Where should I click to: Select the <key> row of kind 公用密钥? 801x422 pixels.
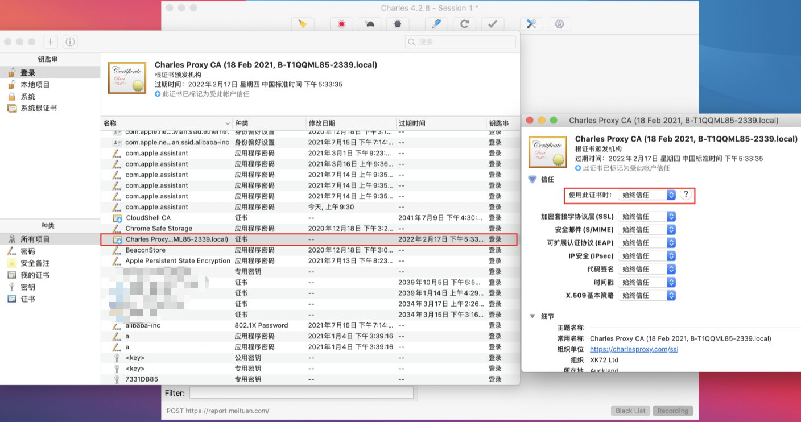point(310,358)
